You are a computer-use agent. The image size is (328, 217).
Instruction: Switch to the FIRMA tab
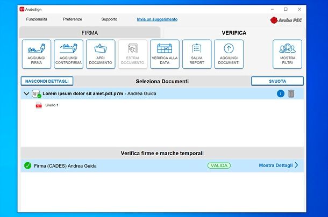click(90, 33)
